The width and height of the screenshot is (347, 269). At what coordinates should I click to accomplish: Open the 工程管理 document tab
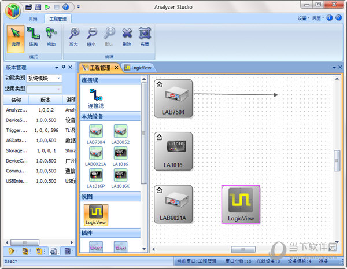(100, 68)
